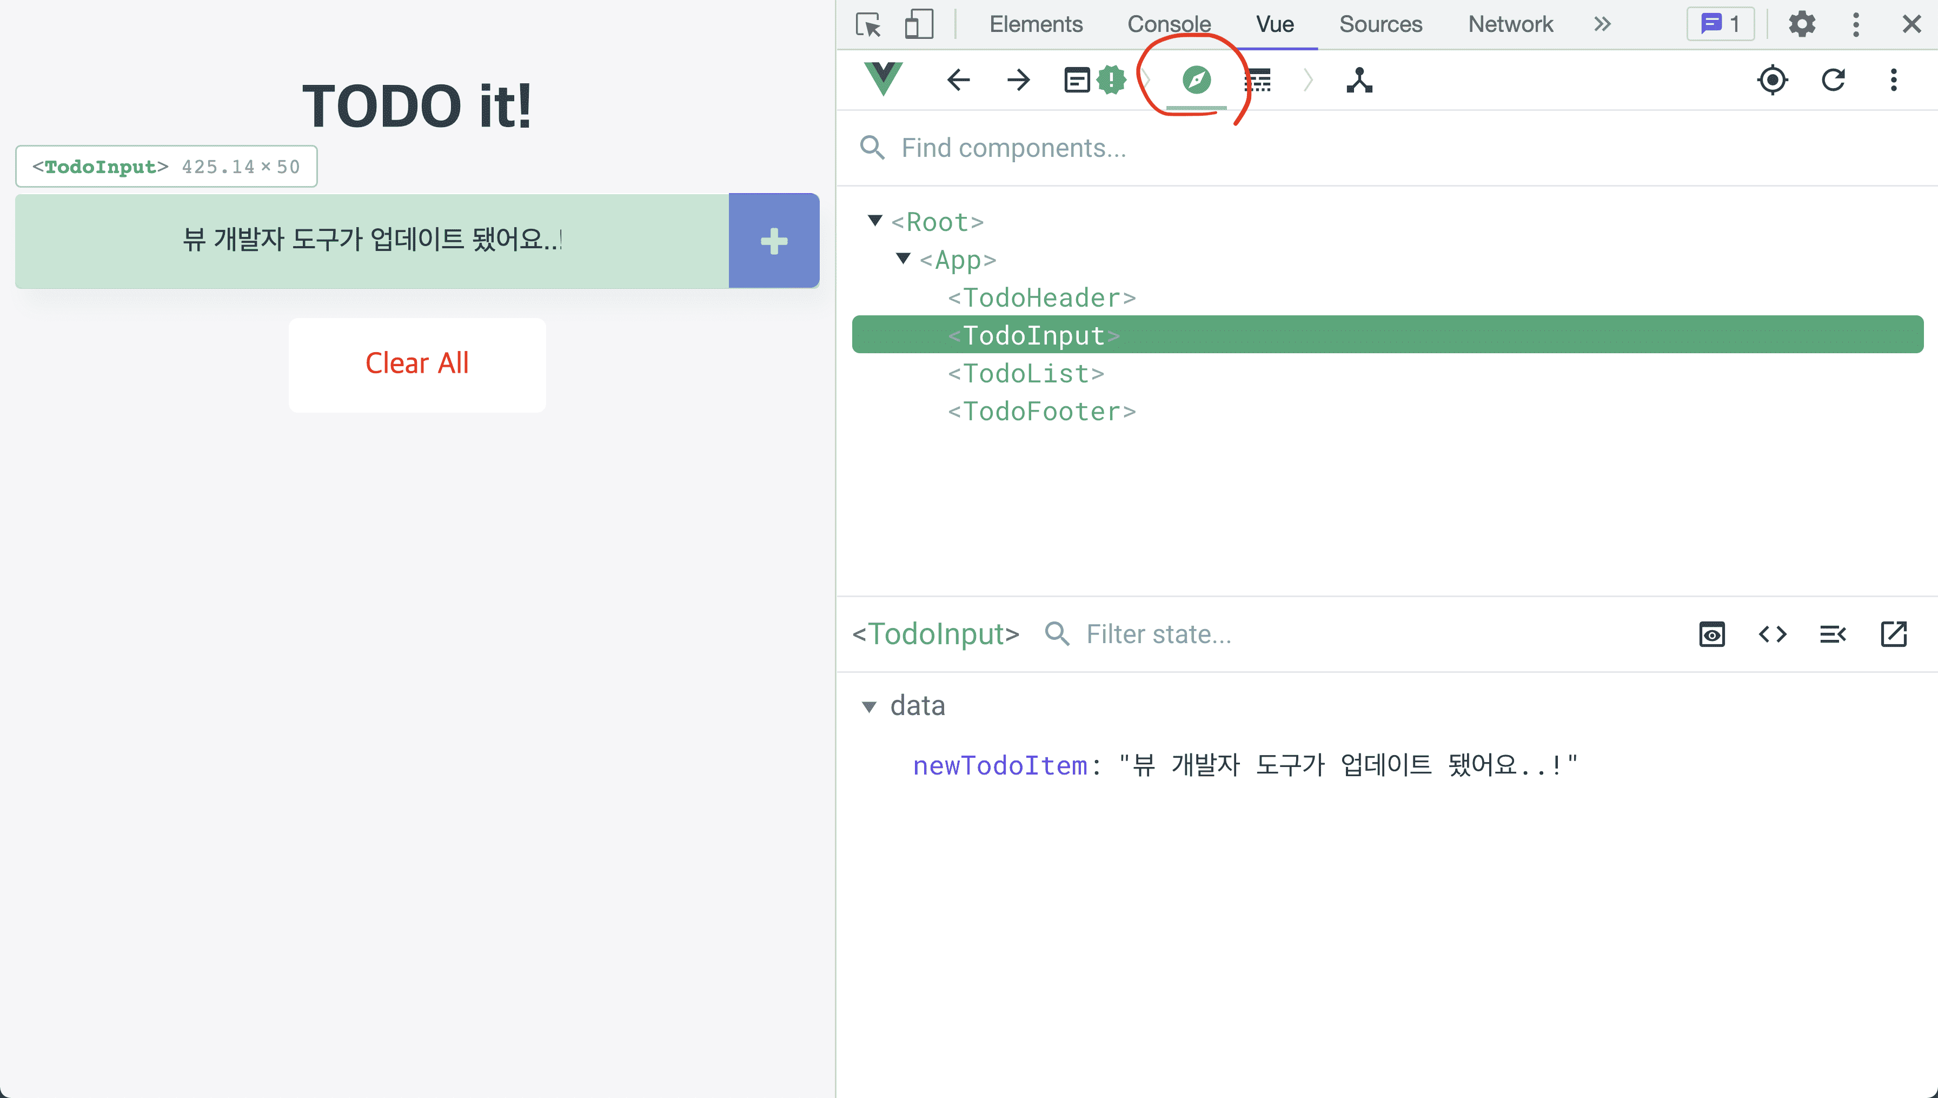Viewport: 1938px width, 1098px height.
Task: Open the plugin graph node icon
Action: tap(1359, 79)
